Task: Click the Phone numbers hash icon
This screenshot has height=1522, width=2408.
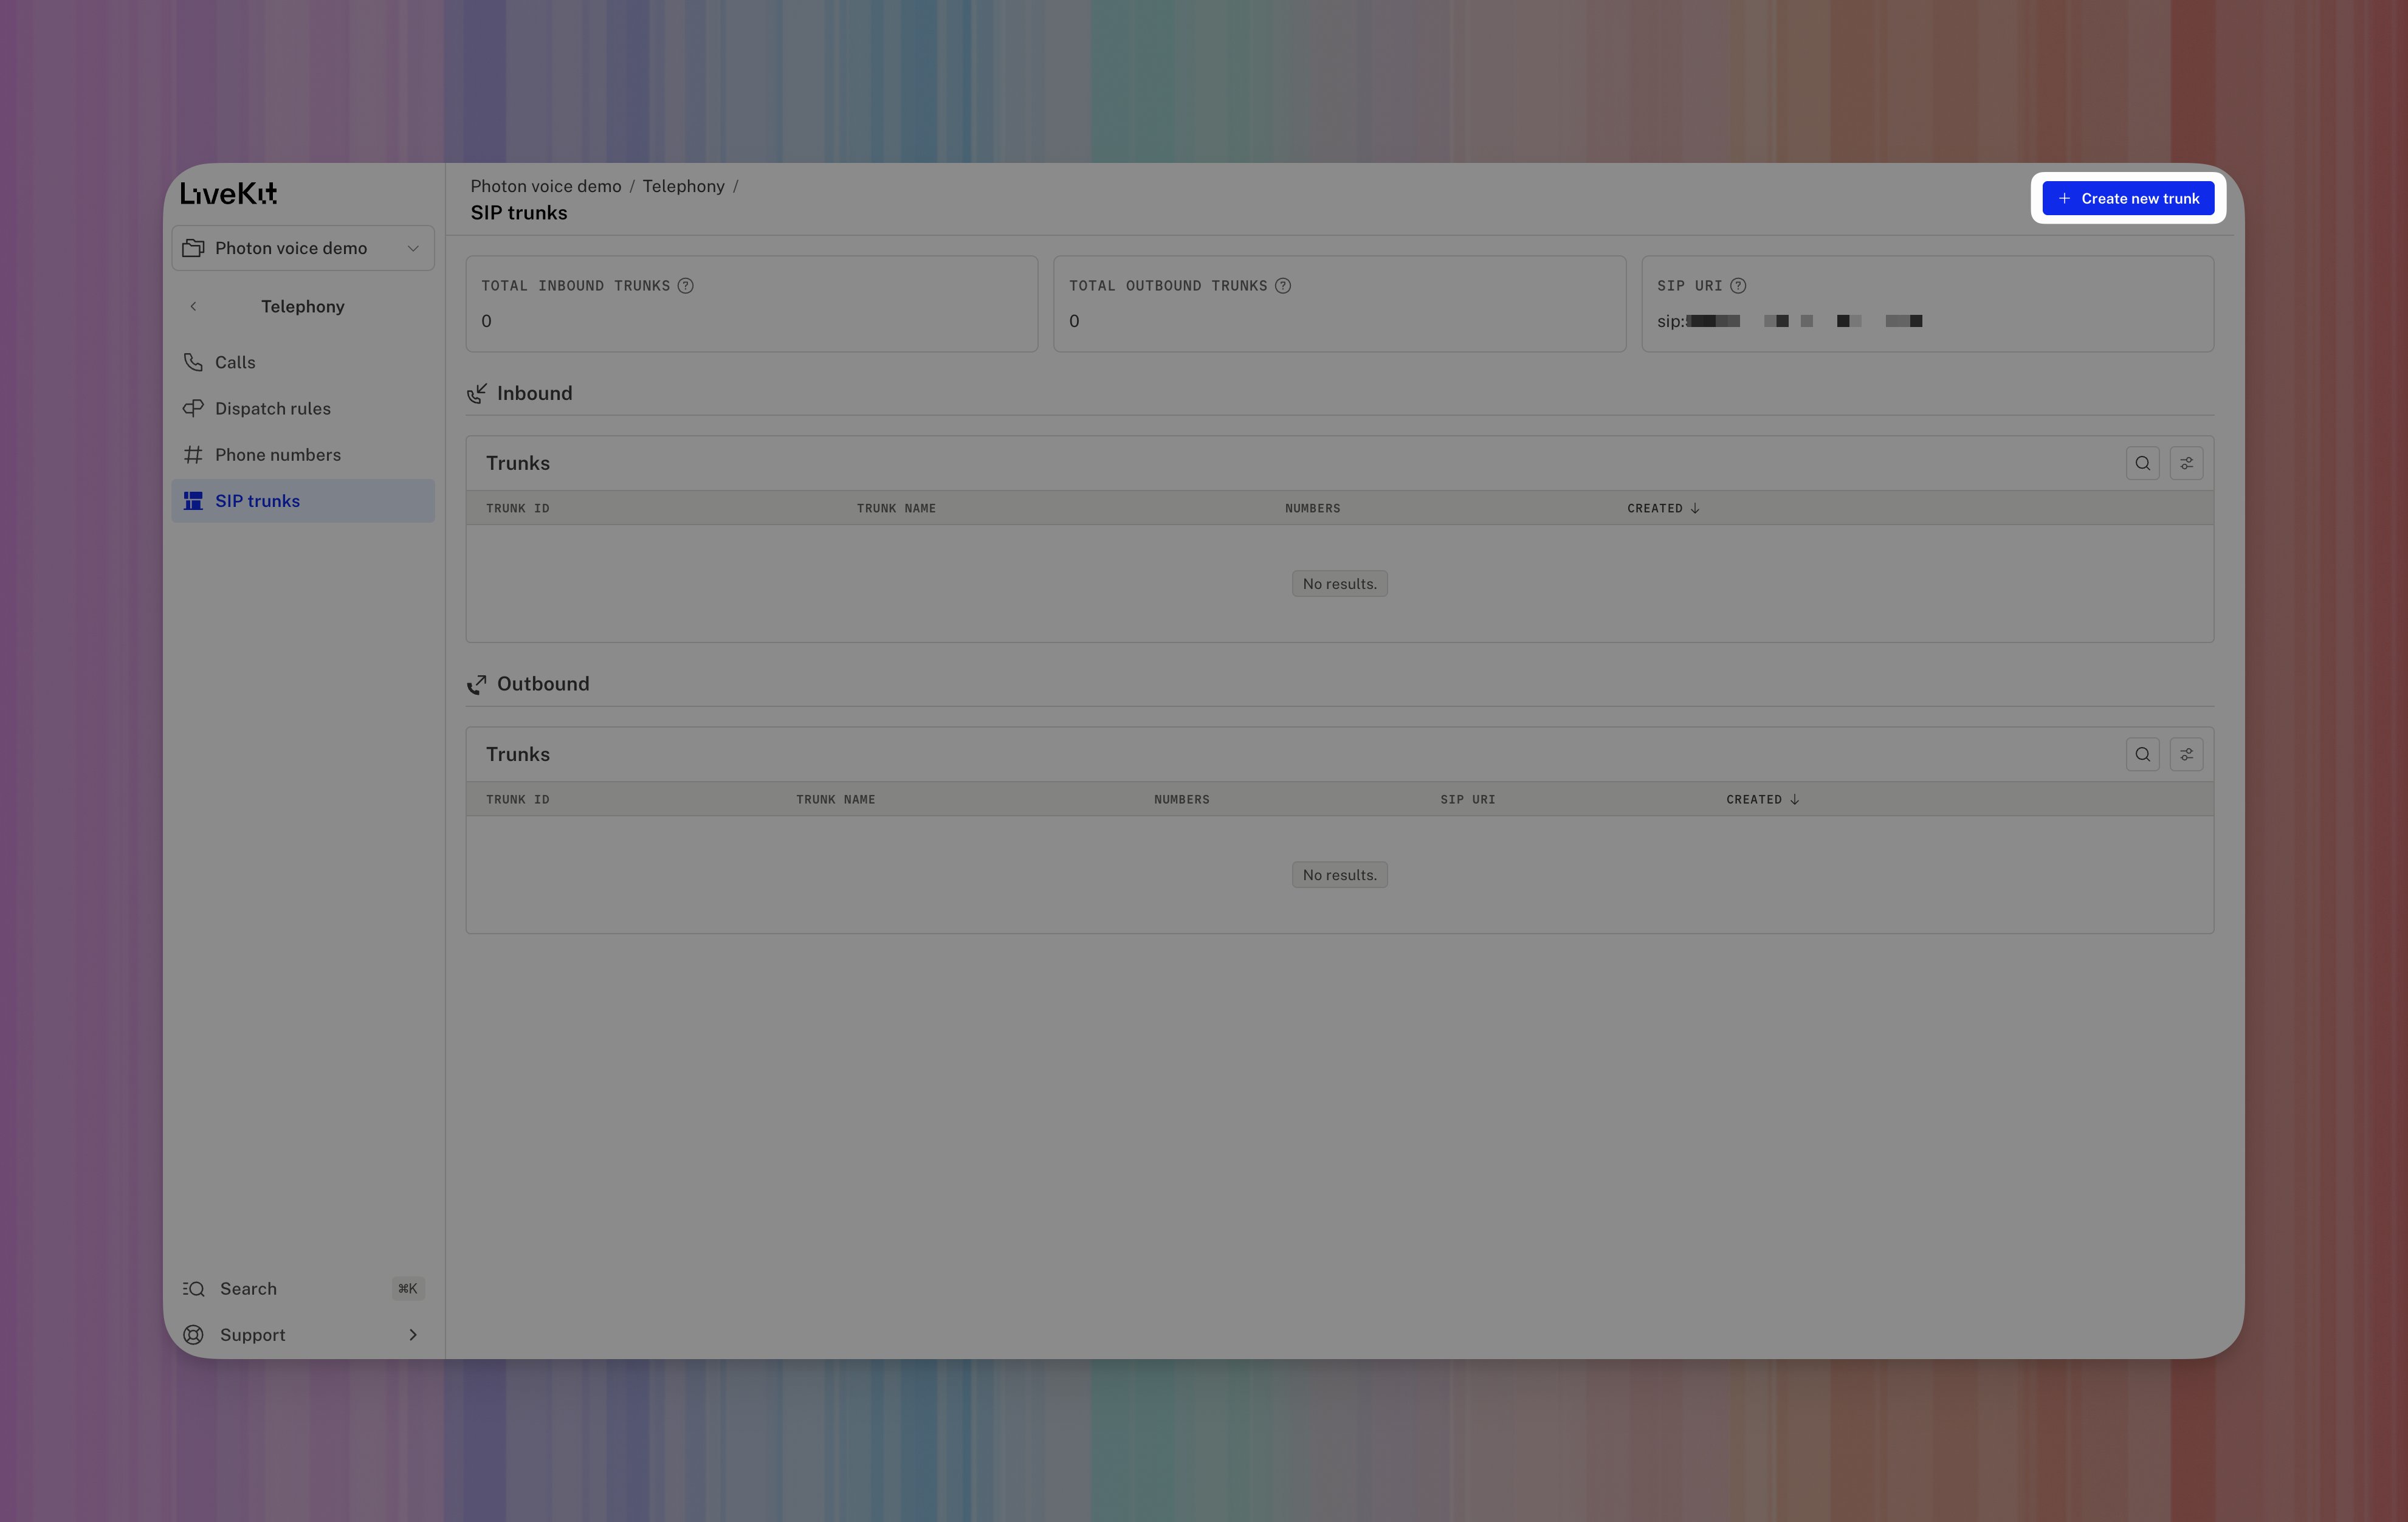Action: [x=193, y=454]
